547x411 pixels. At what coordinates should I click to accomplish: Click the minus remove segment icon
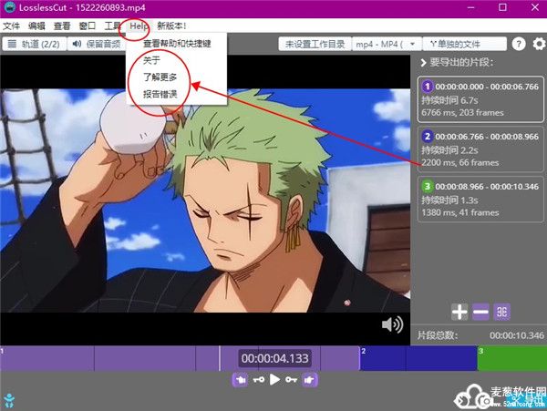tap(480, 312)
